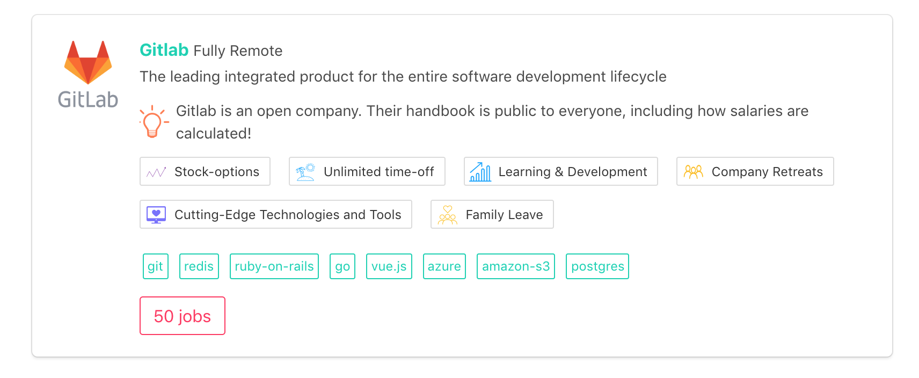Click the monitor heart icon
This screenshot has height=378, width=919.
click(156, 215)
